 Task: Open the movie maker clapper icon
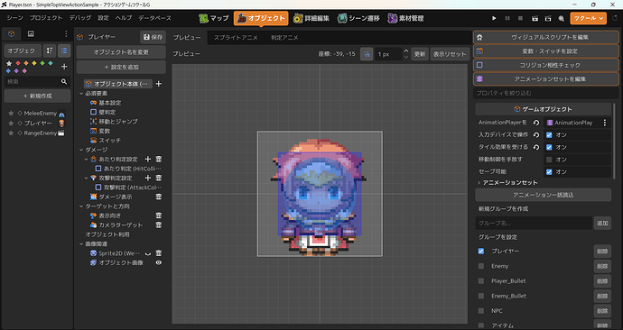535,18
